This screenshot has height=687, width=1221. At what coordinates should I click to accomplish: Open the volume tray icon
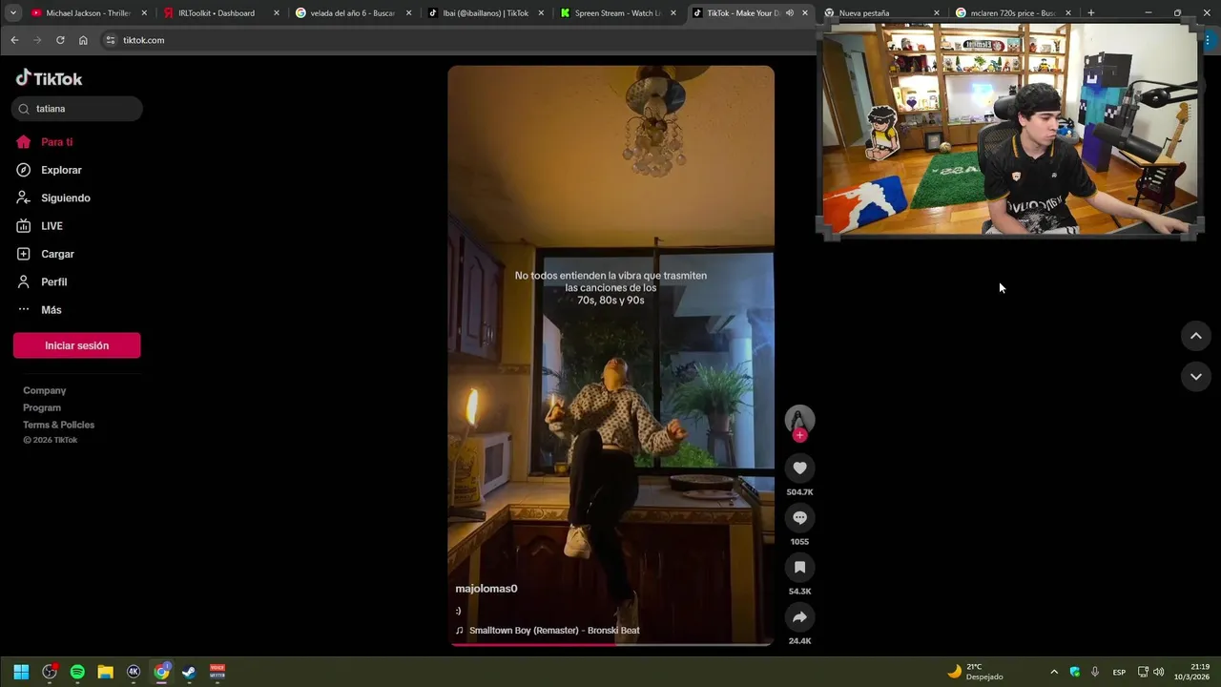click(x=1159, y=672)
